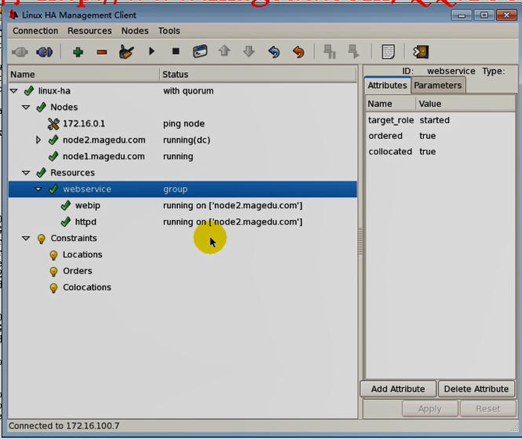Click the blue curved arrow toolbar icon
This screenshot has height=439, width=522.
tap(274, 52)
